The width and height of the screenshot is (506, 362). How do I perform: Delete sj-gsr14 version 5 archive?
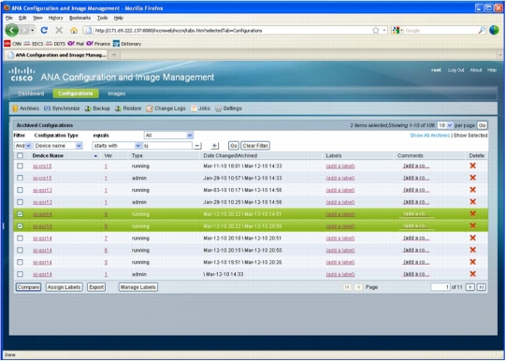pyautogui.click(x=472, y=262)
